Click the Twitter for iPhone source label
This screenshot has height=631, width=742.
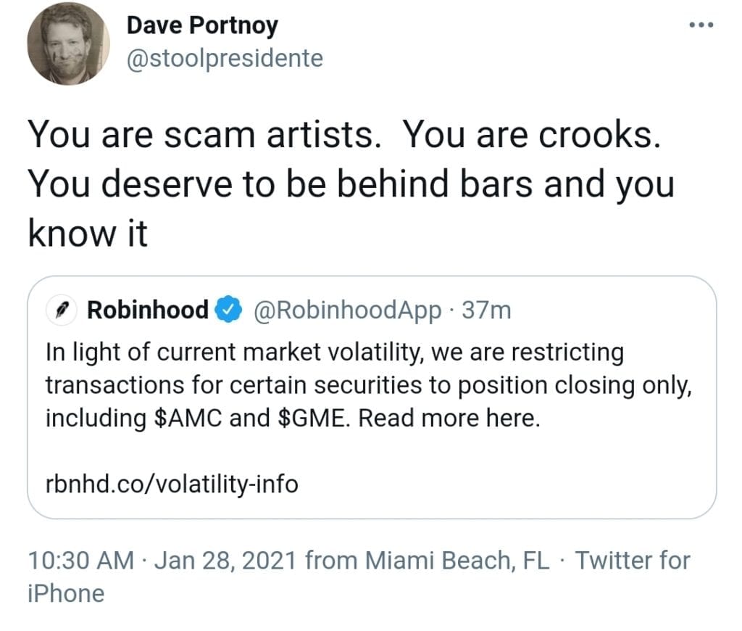point(632,560)
